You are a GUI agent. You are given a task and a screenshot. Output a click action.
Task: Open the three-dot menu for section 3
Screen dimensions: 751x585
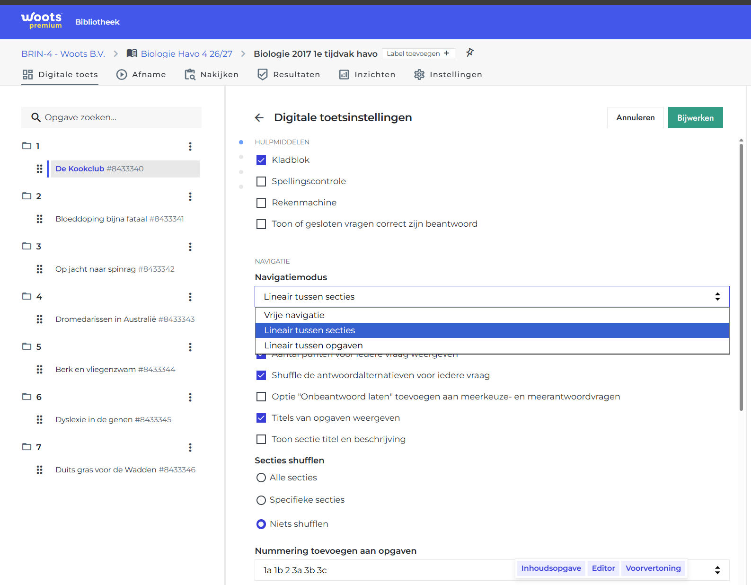click(190, 247)
